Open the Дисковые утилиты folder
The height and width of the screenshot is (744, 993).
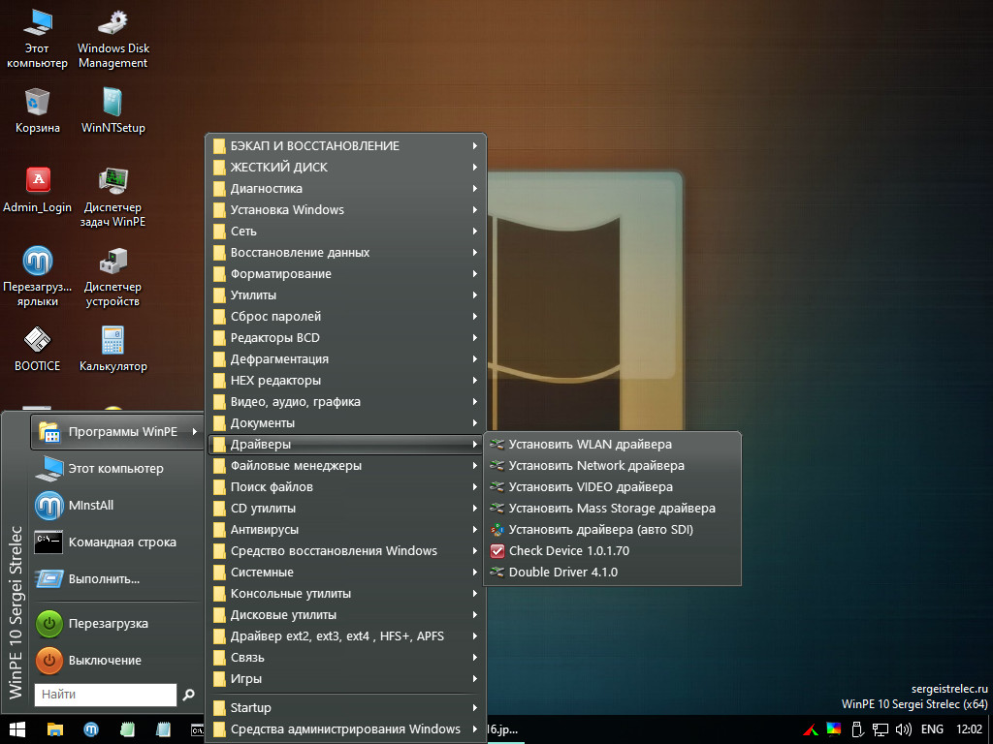click(346, 615)
